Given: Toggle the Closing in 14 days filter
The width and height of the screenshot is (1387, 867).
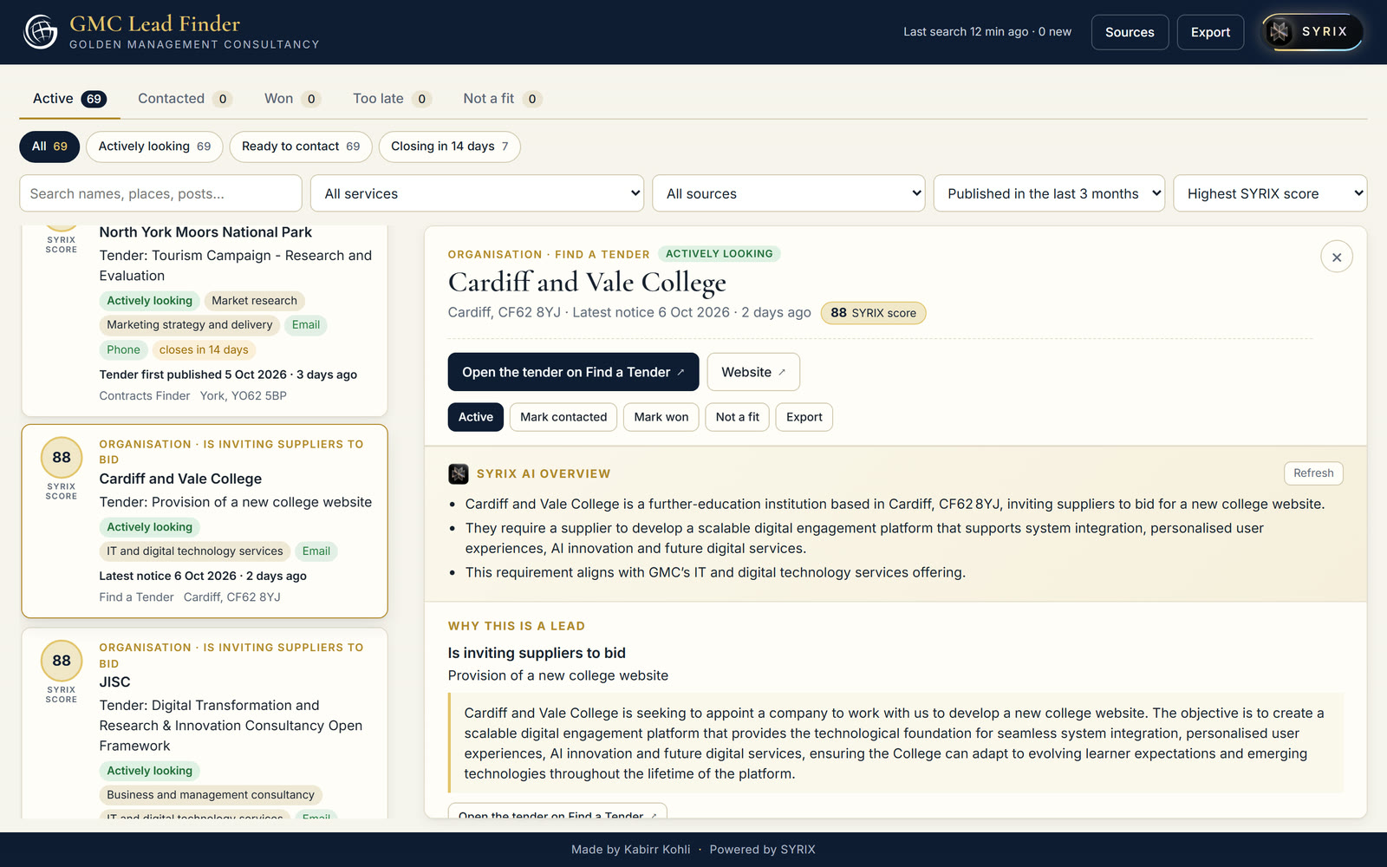Looking at the screenshot, I should click(x=449, y=147).
